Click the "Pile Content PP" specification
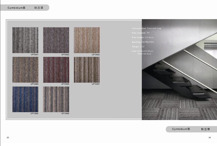The image size is (217, 146). point(141,33)
